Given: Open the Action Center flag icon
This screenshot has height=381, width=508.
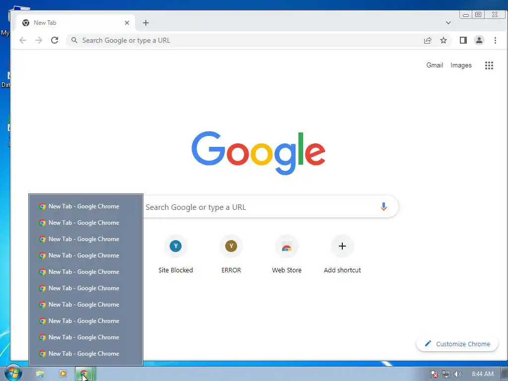Looking at the screenshot, I should point(434,374).
